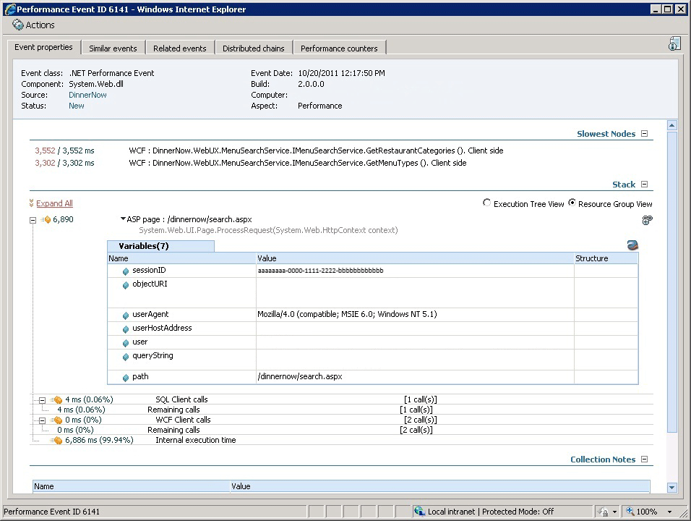The image size is (691, 521).
Task: Click the Internal execution time node icon
Action: [56, 440]
